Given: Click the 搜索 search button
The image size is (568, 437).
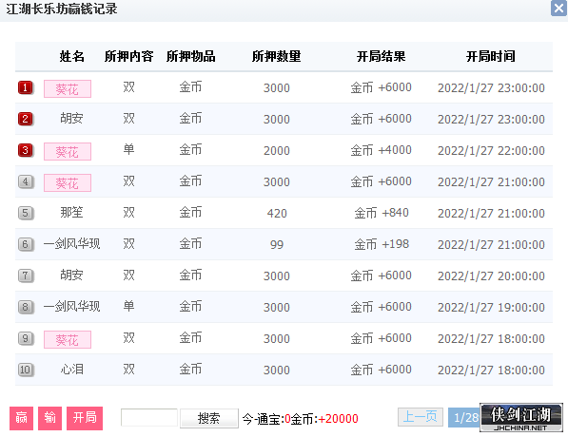Looking at the screenshot, I should tap(209, 419).
